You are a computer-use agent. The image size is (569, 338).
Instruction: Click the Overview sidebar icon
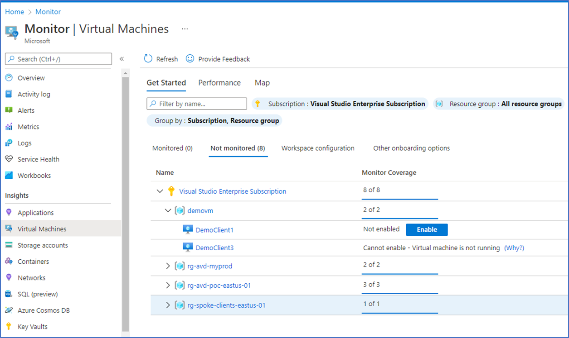[9, 78]
